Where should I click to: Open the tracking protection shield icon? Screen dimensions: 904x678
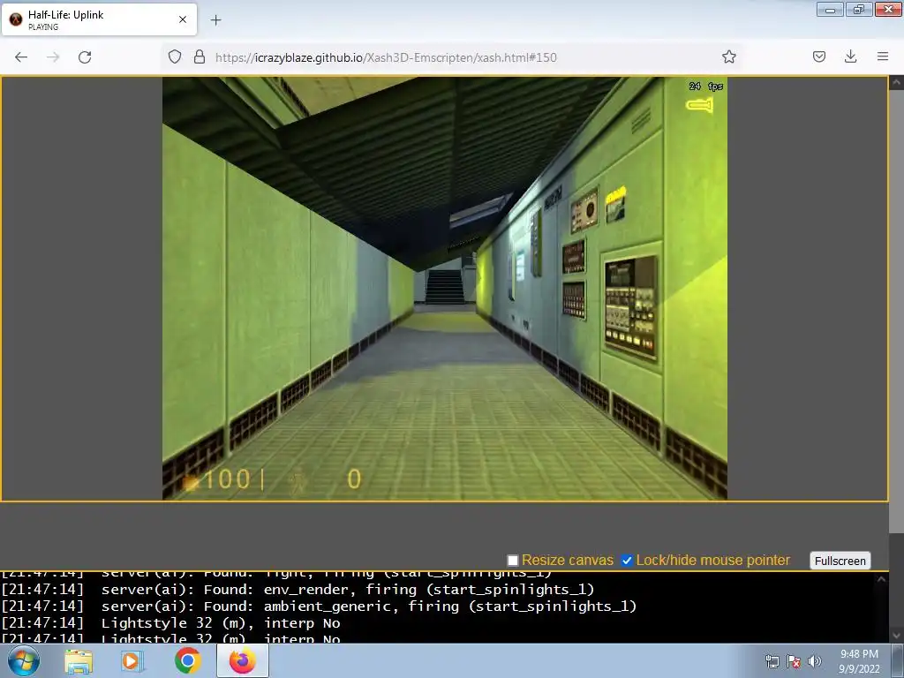175,57
